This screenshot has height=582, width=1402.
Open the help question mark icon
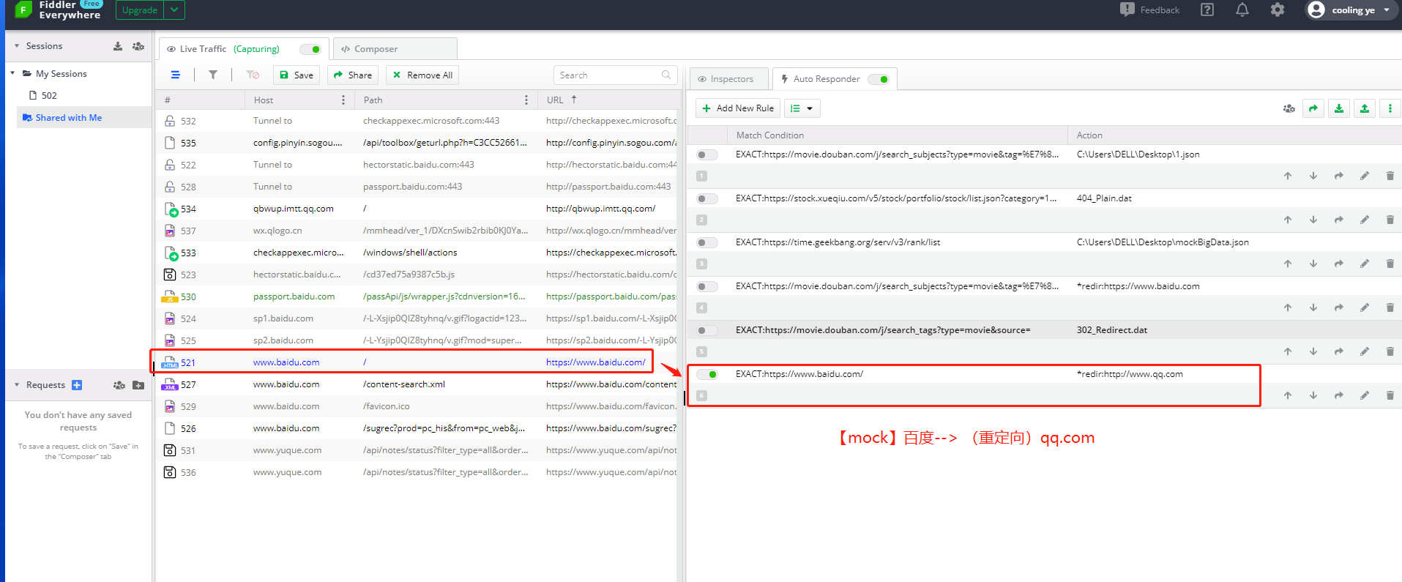(x=1207, y=10)
